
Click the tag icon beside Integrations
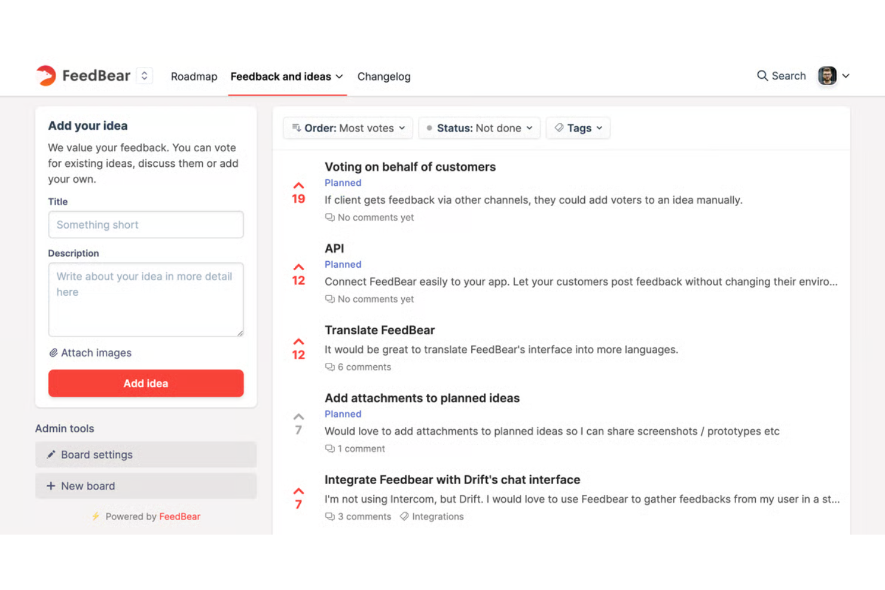[404, 516]
